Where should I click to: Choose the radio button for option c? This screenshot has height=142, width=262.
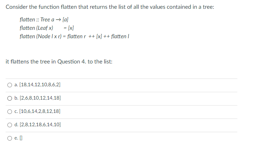click(10, 111)
